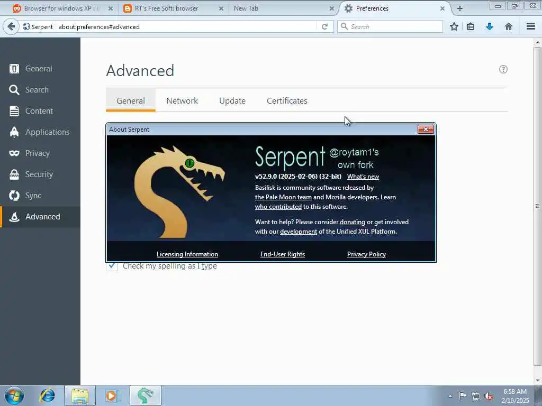Open the media player taskbar icon
542x406 pixels.
point(112,395)
